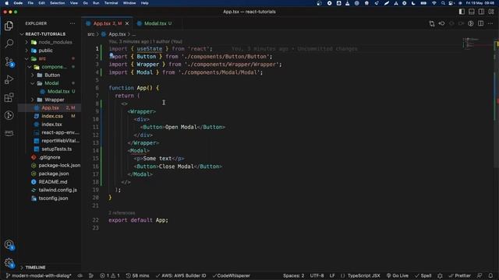Start Go Live server

[x=398, y=275]
